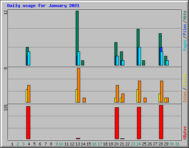189x148 pixels.
Task: Click the x-axis label for day 15
Action: click(x=89, y=144)
